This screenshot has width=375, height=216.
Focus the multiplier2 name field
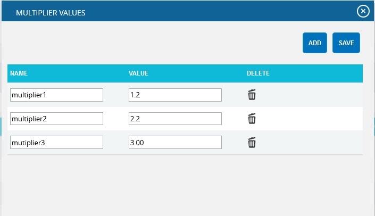(56, 119)
